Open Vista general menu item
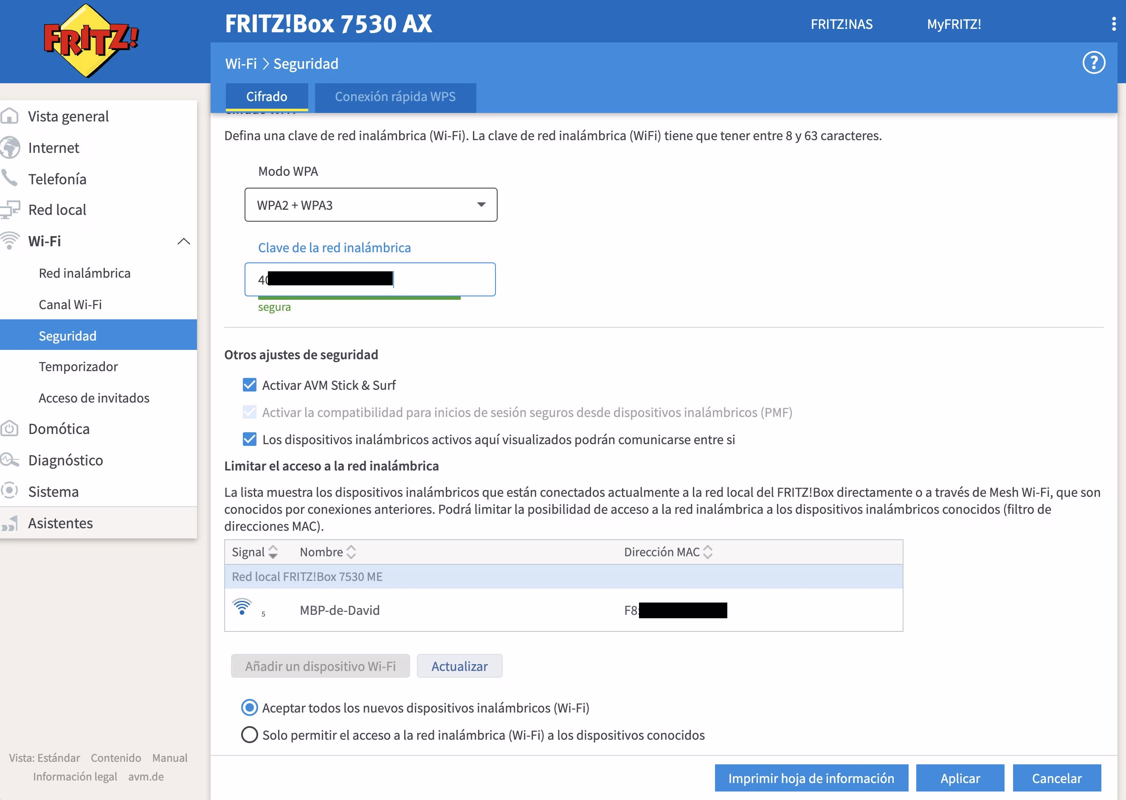1126x800 pixels. click(68, 116)
